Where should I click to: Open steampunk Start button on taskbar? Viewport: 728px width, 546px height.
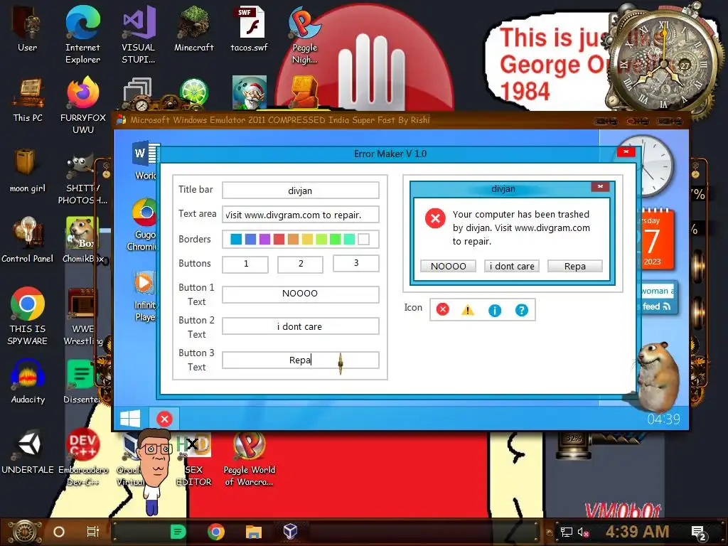25,532
